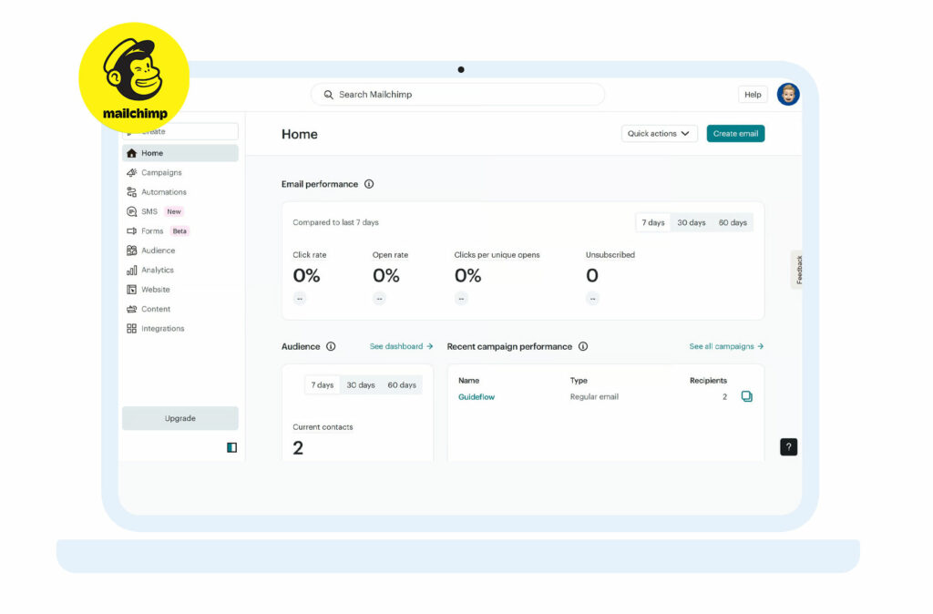The height and width of the screenshot is (614, 933).
Task: Open Campaigns in the sidebar menu
Action: pyautogui.click(x=180, y=172)
